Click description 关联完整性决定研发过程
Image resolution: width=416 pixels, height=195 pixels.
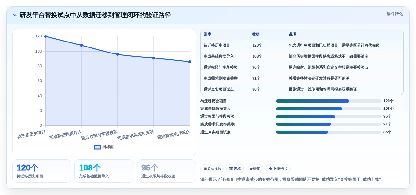[x=319, y=78]
